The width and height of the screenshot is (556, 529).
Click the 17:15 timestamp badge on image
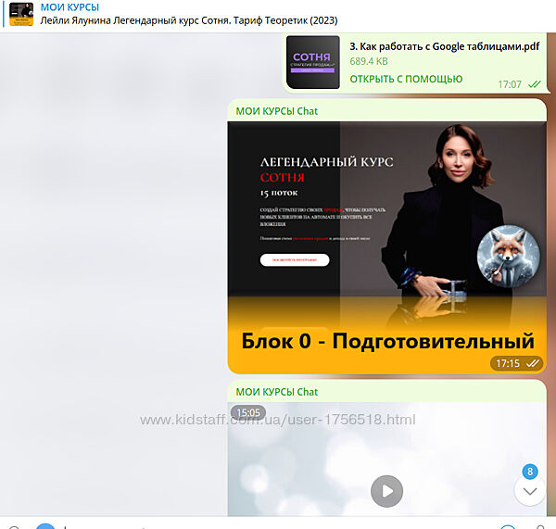(x=508, y=363)
